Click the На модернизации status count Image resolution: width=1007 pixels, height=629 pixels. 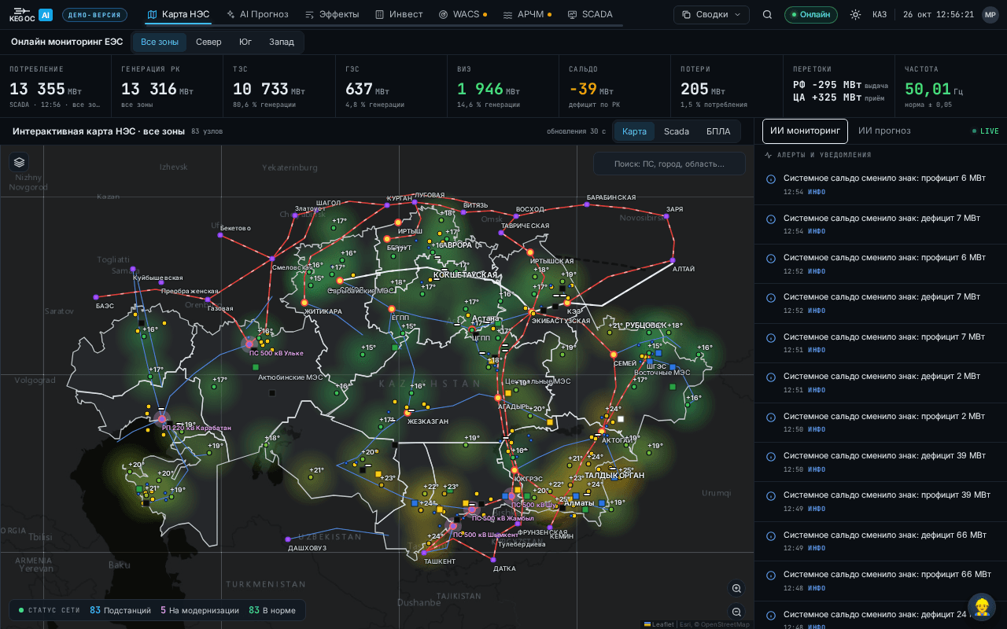tap(200, 610)
